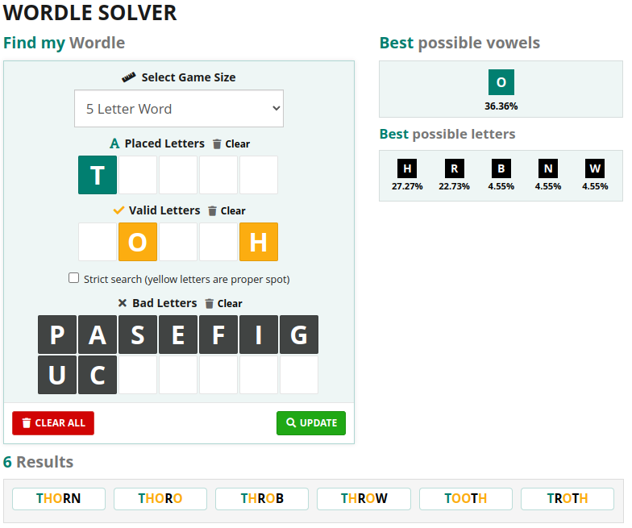Enable the Strict search checkbox
632x528 pixels.
point(74,278)
